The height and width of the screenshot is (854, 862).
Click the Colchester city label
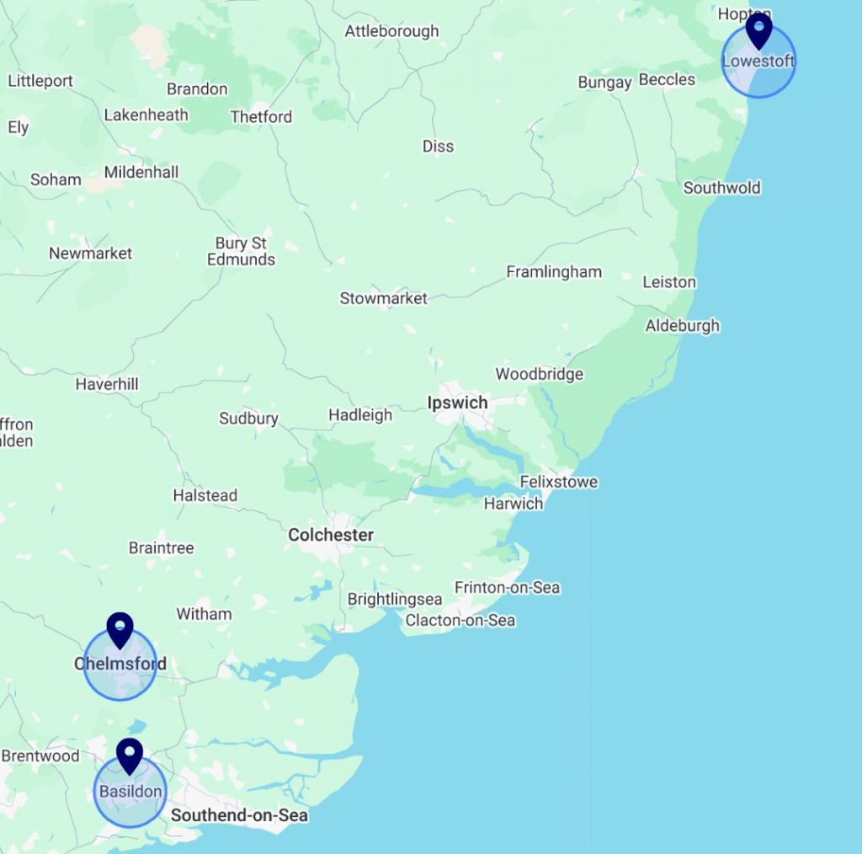331,535
